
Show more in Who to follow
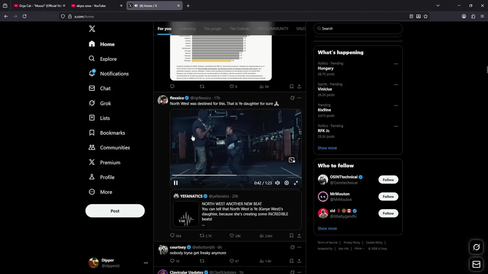click(327, 229)
